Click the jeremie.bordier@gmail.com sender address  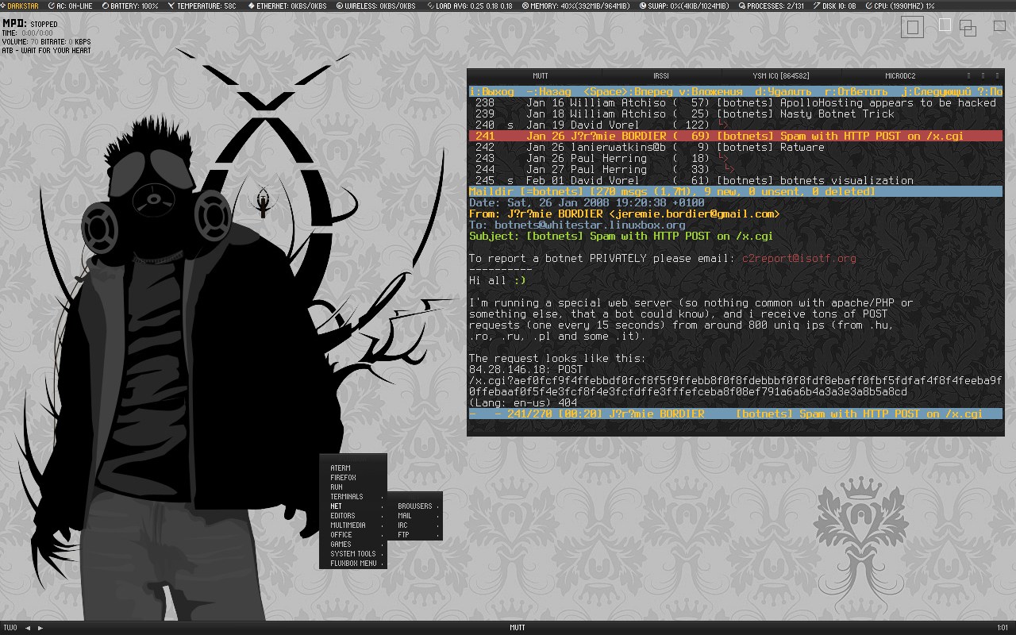coord(695,214)
